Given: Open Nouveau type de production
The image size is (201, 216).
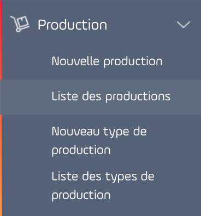Looking at the screenshot, I should 99,141.
